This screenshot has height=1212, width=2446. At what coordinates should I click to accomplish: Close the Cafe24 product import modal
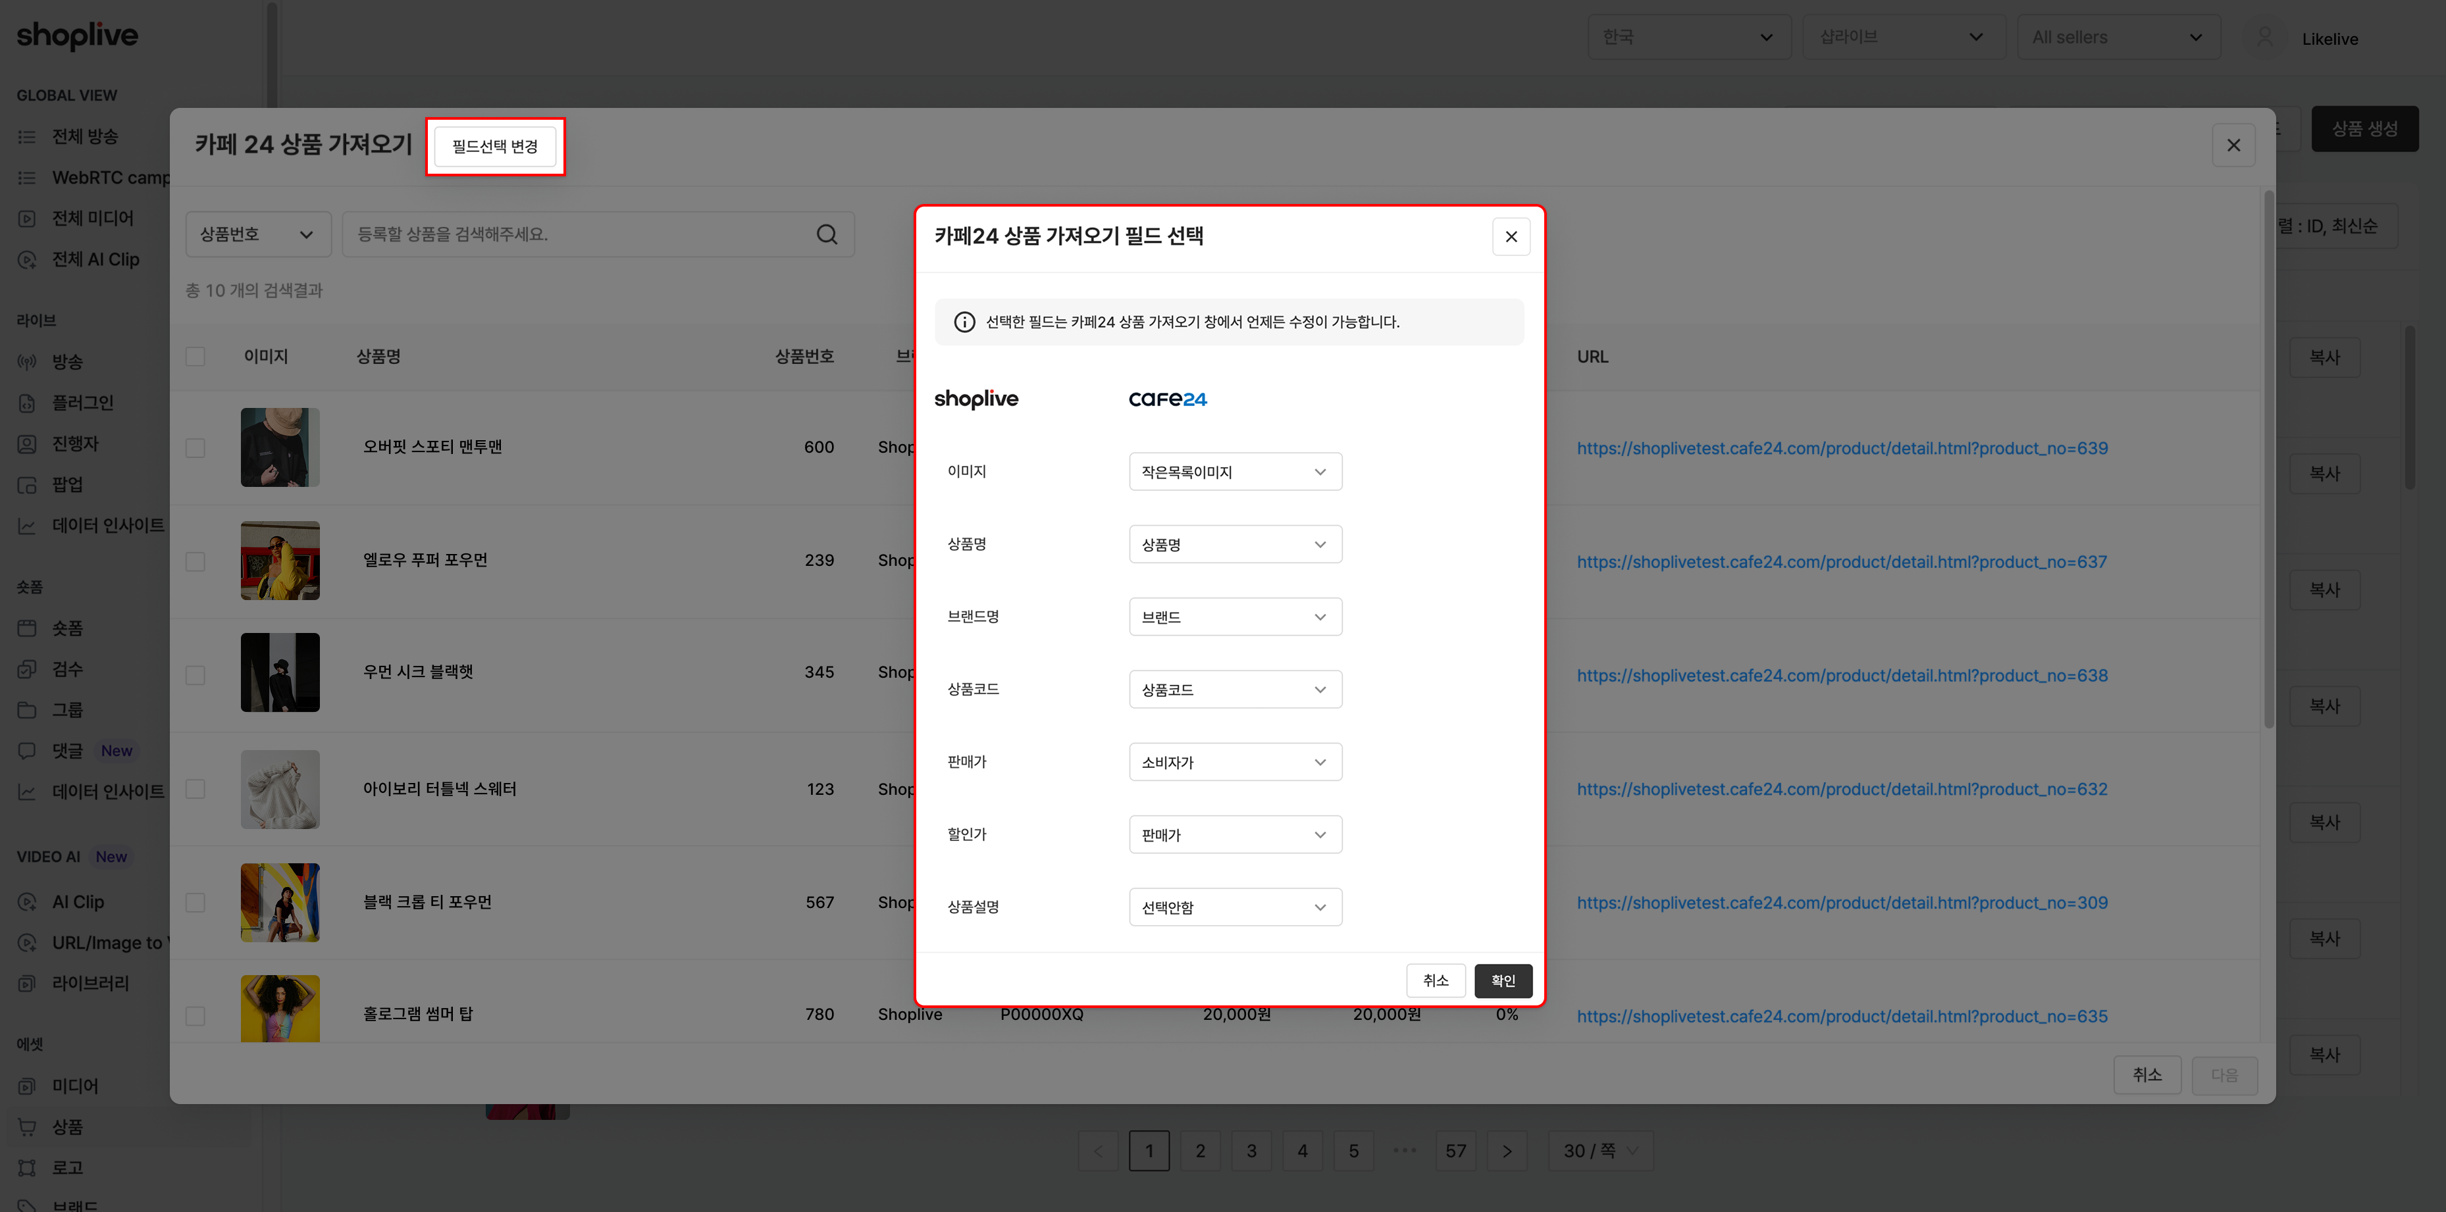pyautogui.click(x=2233, y=145)
